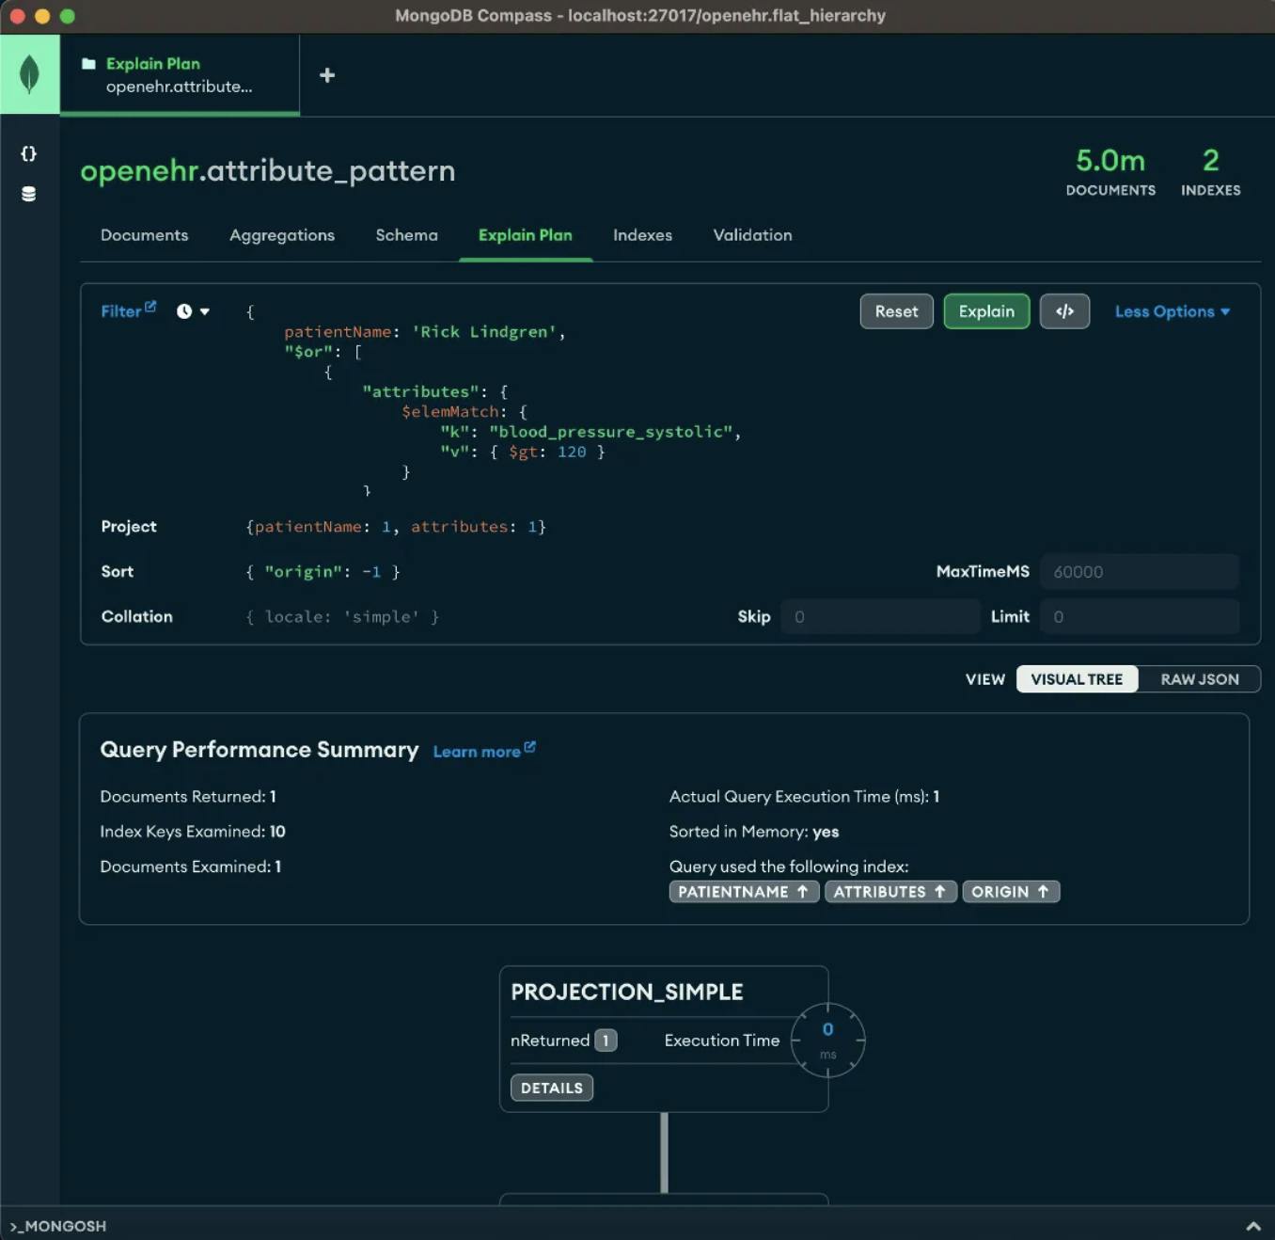Toggle view to Visual Tree
This screenshot has width=1275, height=1240.
coord(1077,679)
